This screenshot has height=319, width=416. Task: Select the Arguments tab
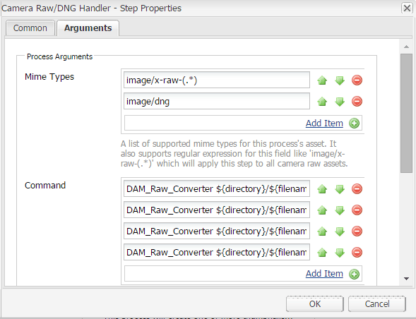point(88,28)
